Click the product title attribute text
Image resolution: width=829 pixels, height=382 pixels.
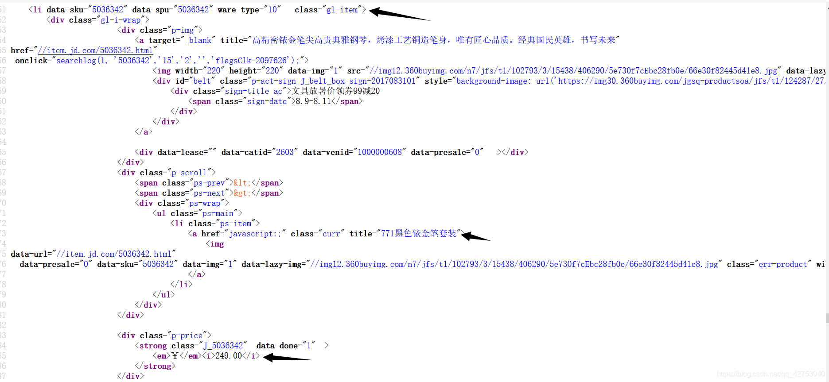(420, 40)
